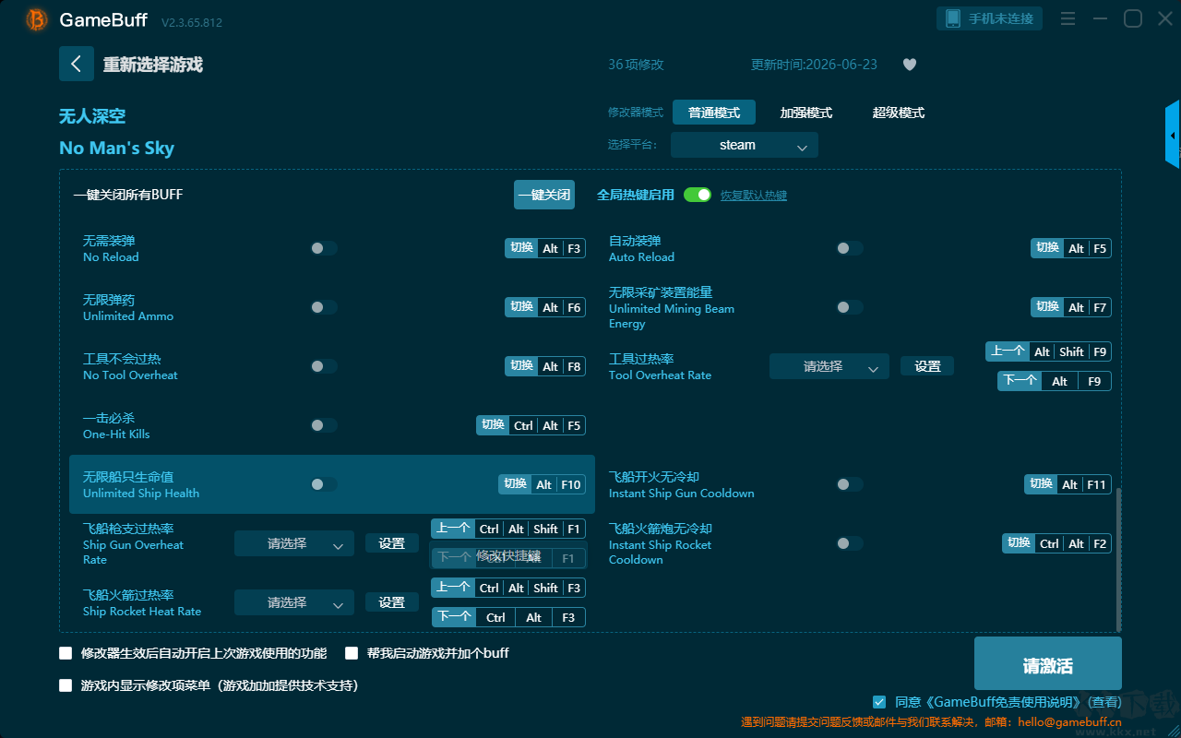Open the Ship Rocket Heat Rate dropdown
Viewport: 1181px width, 738px height.
tap(294, 602)
